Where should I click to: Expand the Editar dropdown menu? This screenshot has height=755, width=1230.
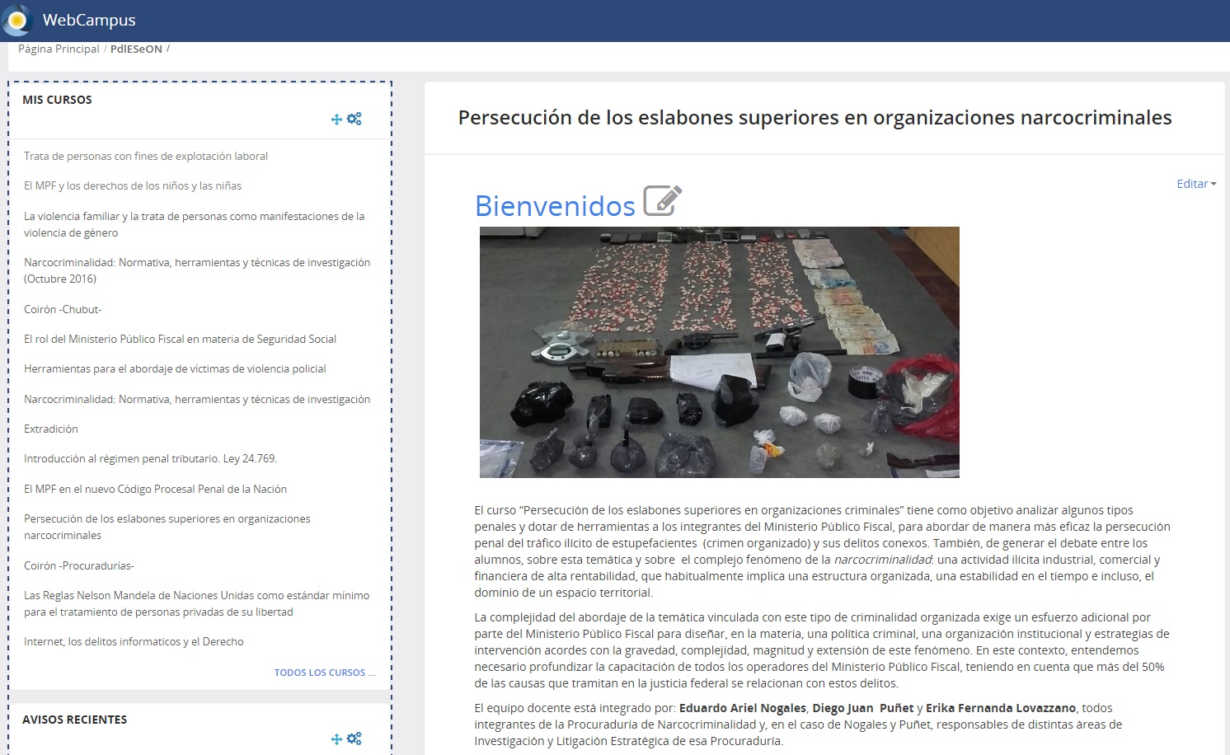(1195, 184)
